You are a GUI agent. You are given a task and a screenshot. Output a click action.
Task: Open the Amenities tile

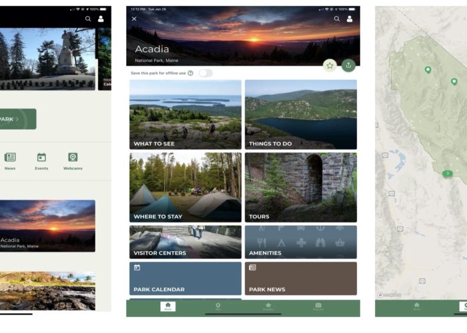click(301, 242)
